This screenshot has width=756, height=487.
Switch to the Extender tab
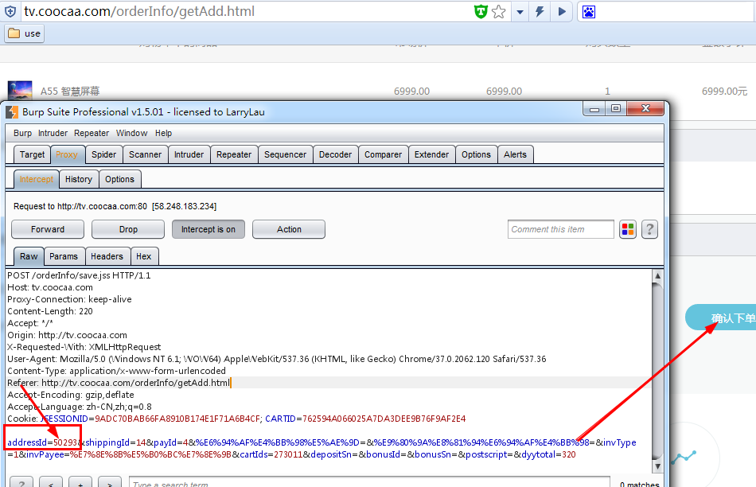click(431, 155)
